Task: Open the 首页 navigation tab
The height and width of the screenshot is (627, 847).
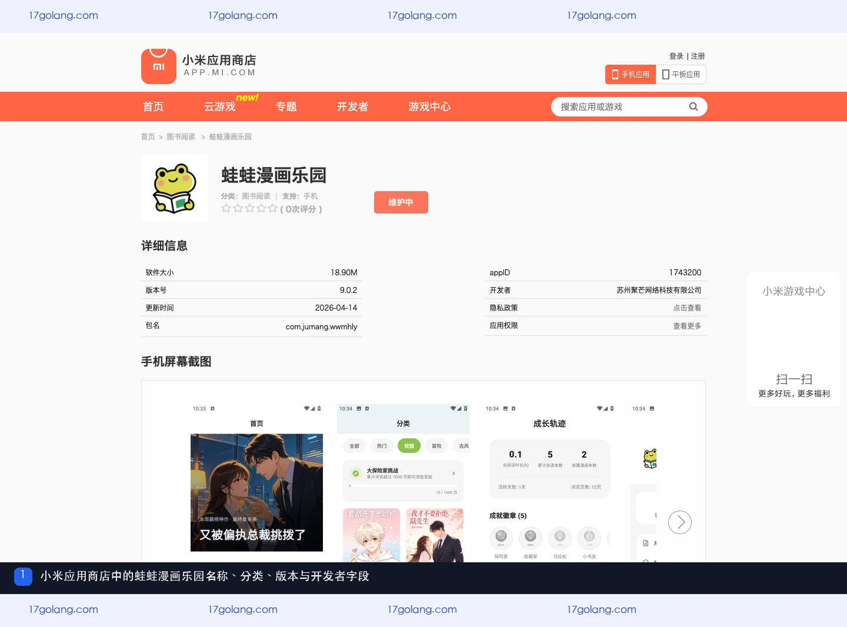Action: [154, 106]
